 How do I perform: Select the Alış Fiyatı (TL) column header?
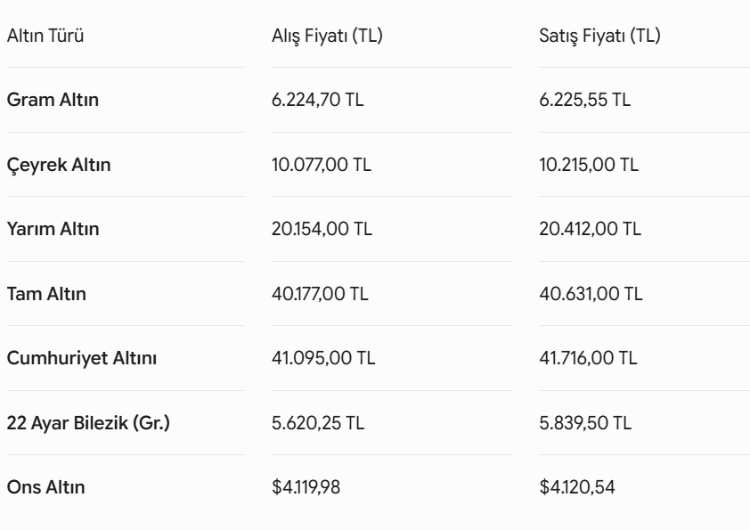click(x=327, y=36)
